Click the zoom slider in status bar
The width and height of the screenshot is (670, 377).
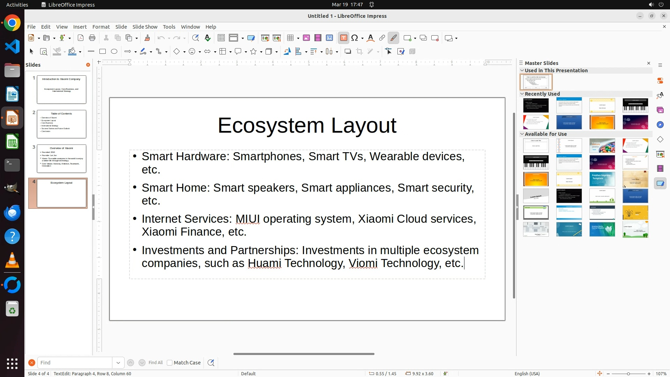628,374
